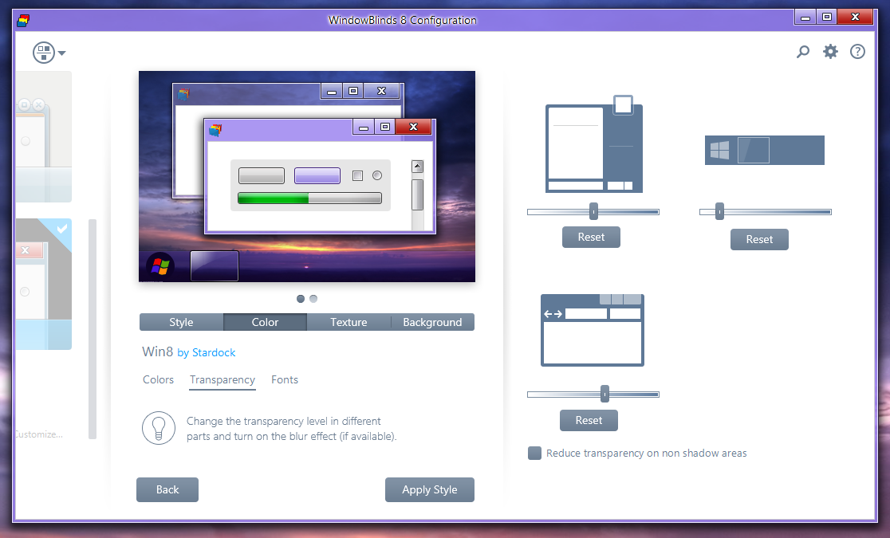Image resolution: width=890 pixels, height=538 pixels.
Task: Click the window frame transparency illustration
Action: 592,330
